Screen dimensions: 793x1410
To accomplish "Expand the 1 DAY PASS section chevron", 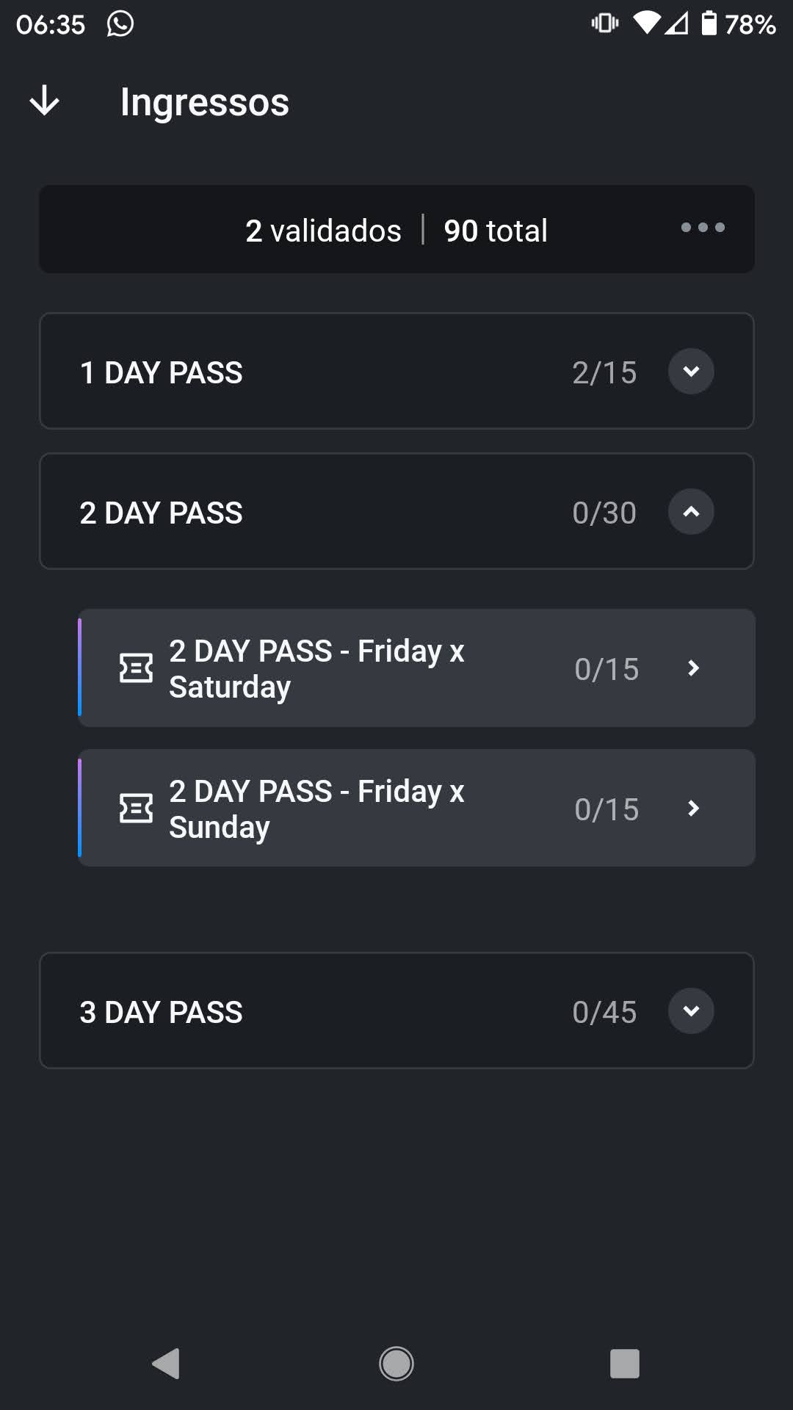I will pos(691,372).
